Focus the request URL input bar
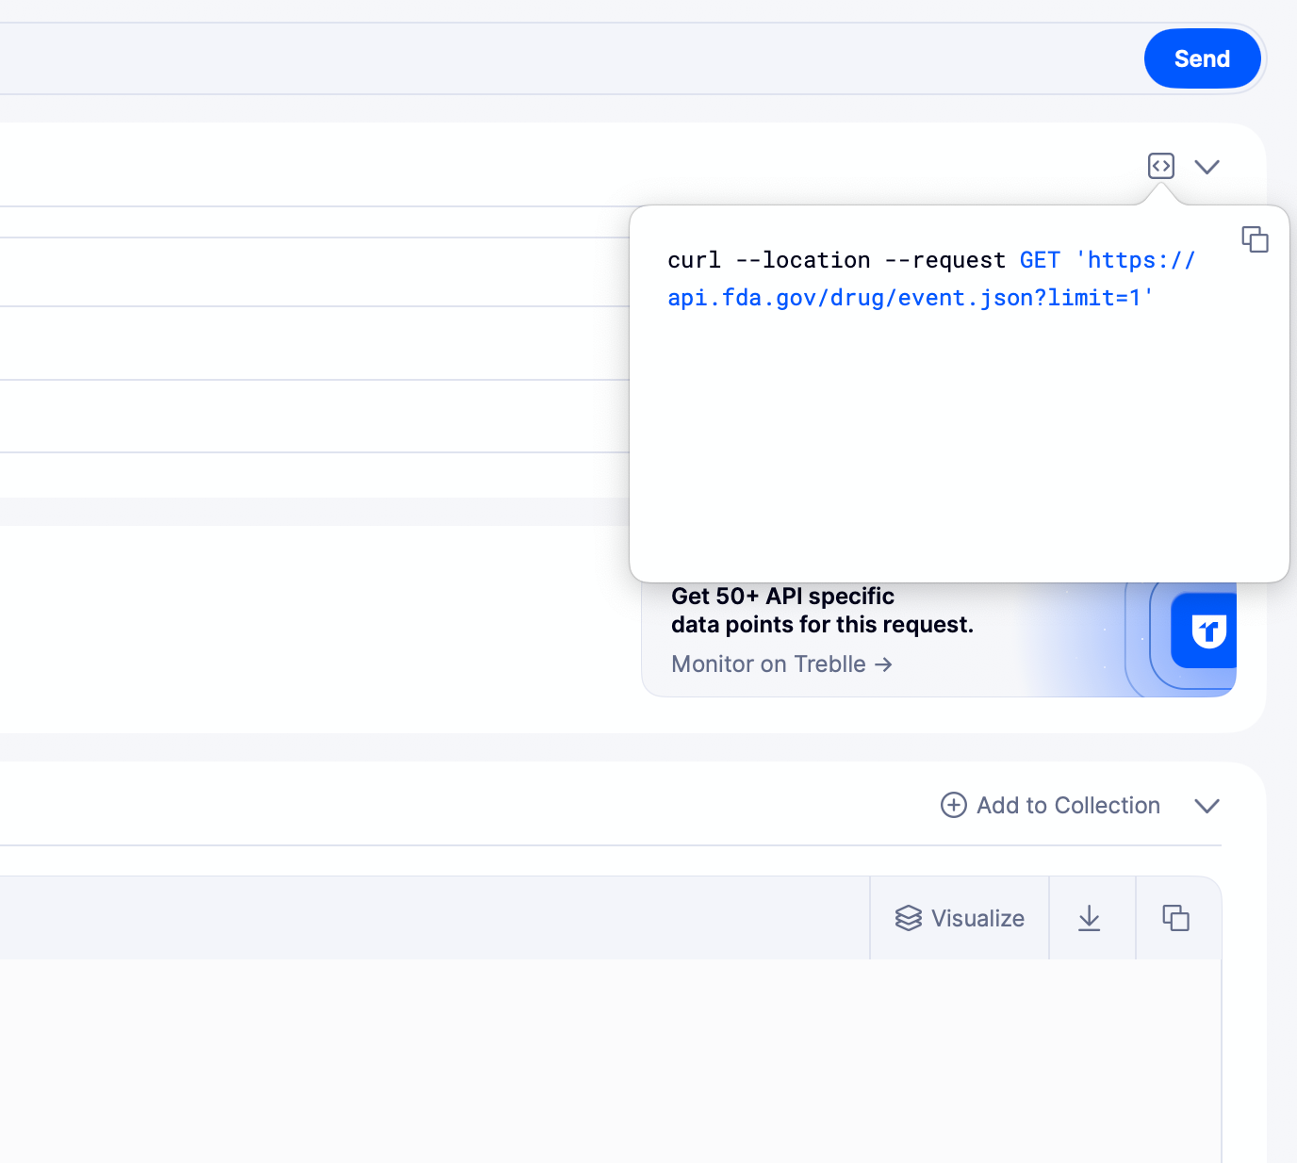 (566, 58)
